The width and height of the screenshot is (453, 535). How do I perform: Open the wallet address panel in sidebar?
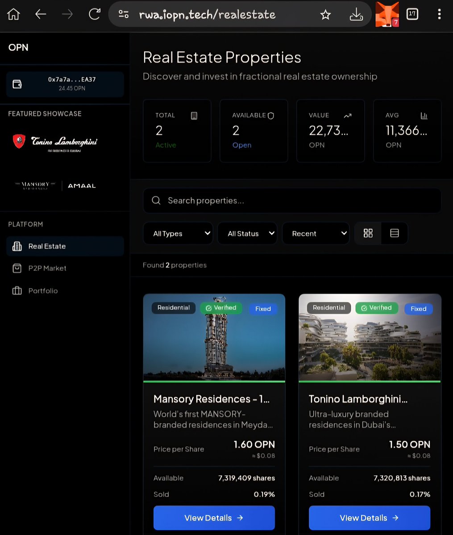pos(65,84)
